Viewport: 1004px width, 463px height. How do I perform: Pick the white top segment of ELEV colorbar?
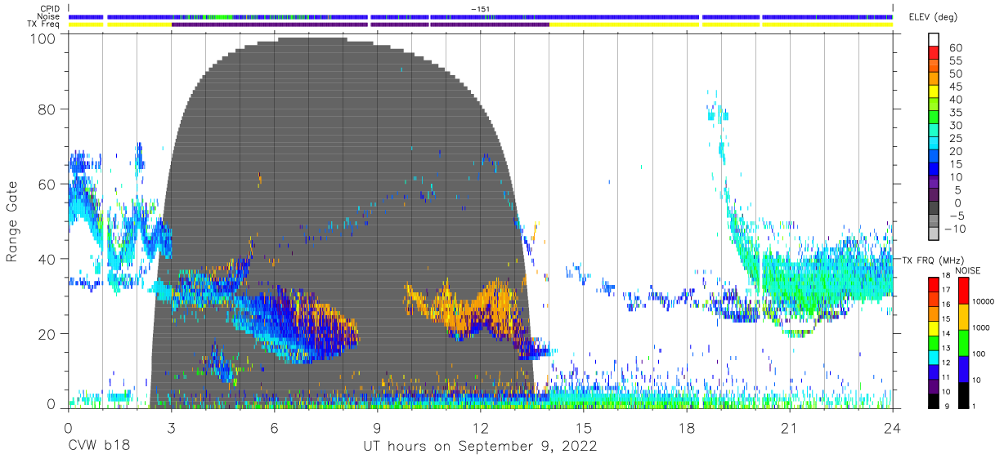click(934, 41)
